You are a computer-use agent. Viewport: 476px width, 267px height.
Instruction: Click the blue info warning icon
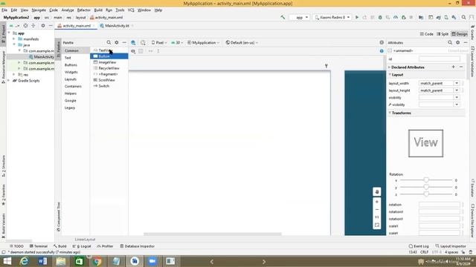coord(382,51)
